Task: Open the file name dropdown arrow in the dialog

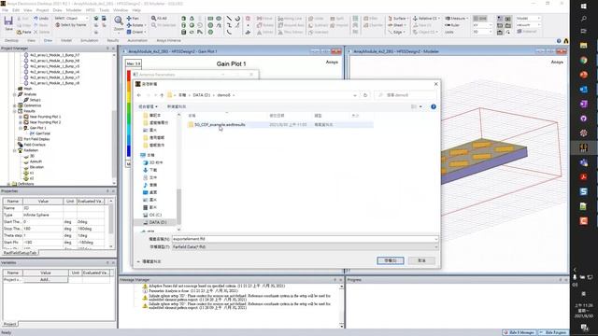Action: tap(436, 239)
